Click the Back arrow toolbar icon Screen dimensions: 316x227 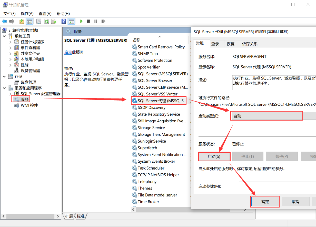(4, 21)
